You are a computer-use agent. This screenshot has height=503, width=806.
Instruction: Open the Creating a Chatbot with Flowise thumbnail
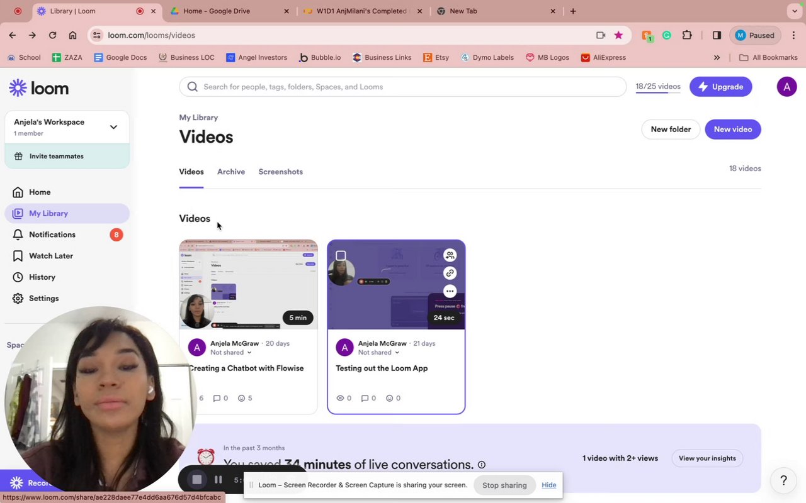248,284
